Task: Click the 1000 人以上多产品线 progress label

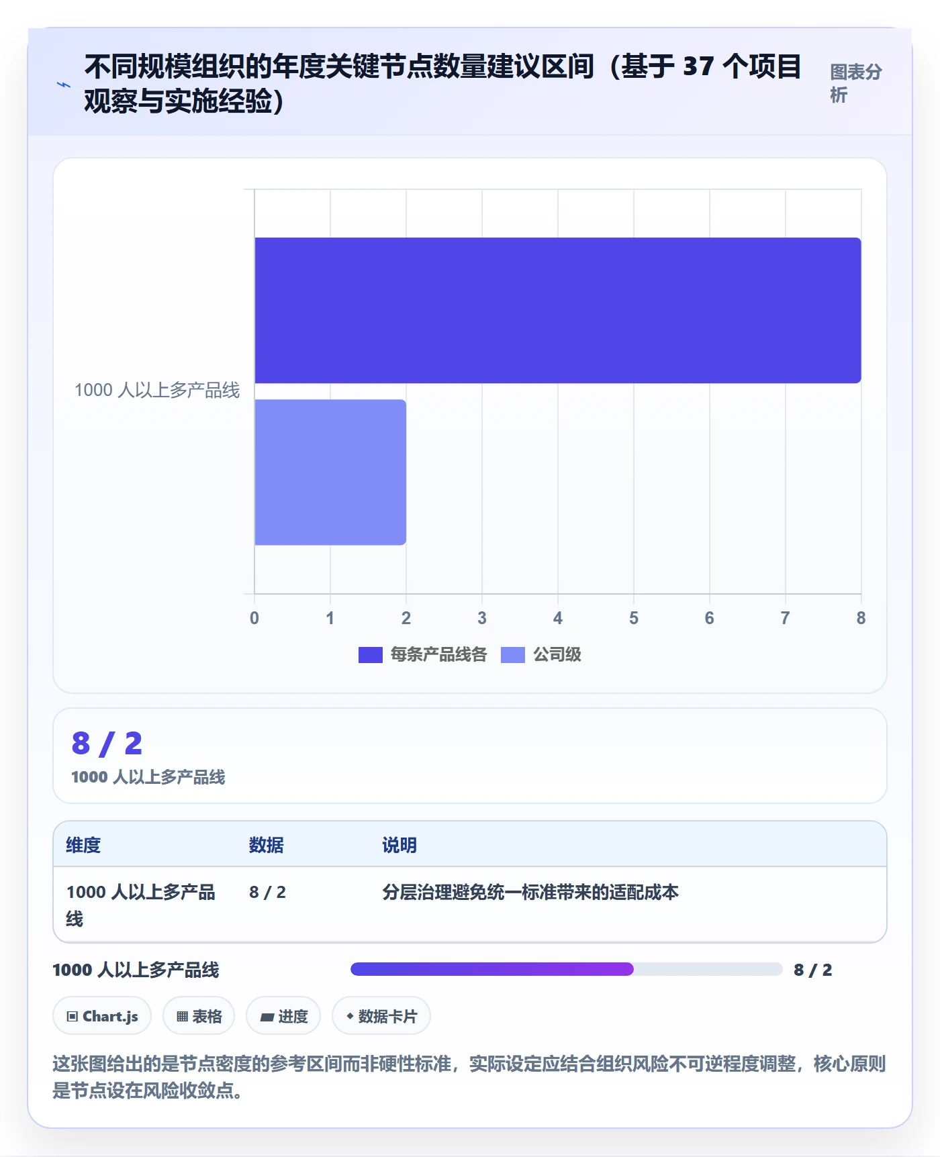Action: coord(136,970)
